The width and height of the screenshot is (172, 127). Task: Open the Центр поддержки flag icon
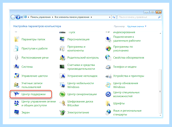[x=16, y=94]
